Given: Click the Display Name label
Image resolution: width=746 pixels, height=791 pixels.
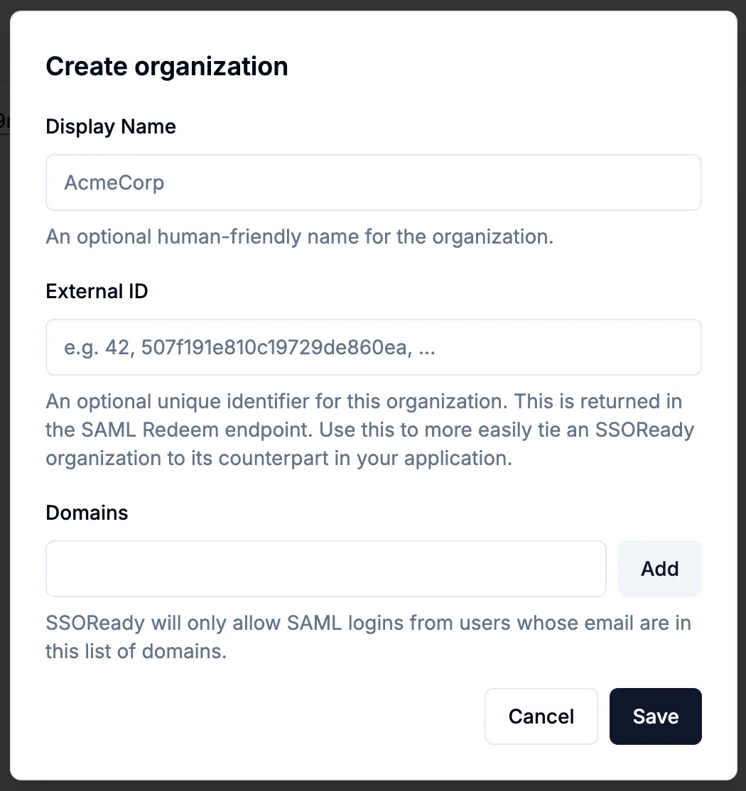Looking at the screenshot, I should tap(110, 126).
